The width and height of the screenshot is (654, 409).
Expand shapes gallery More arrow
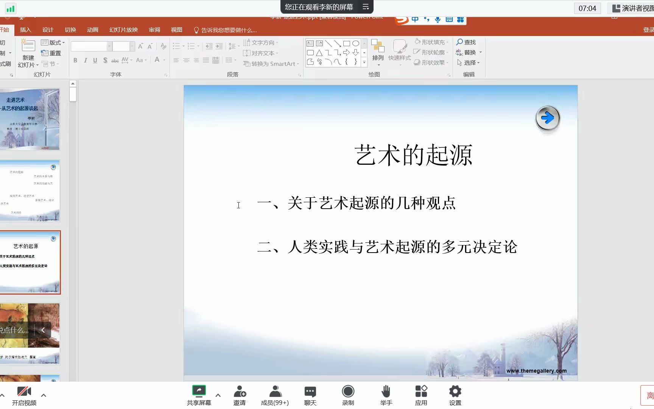click(364, 62)
